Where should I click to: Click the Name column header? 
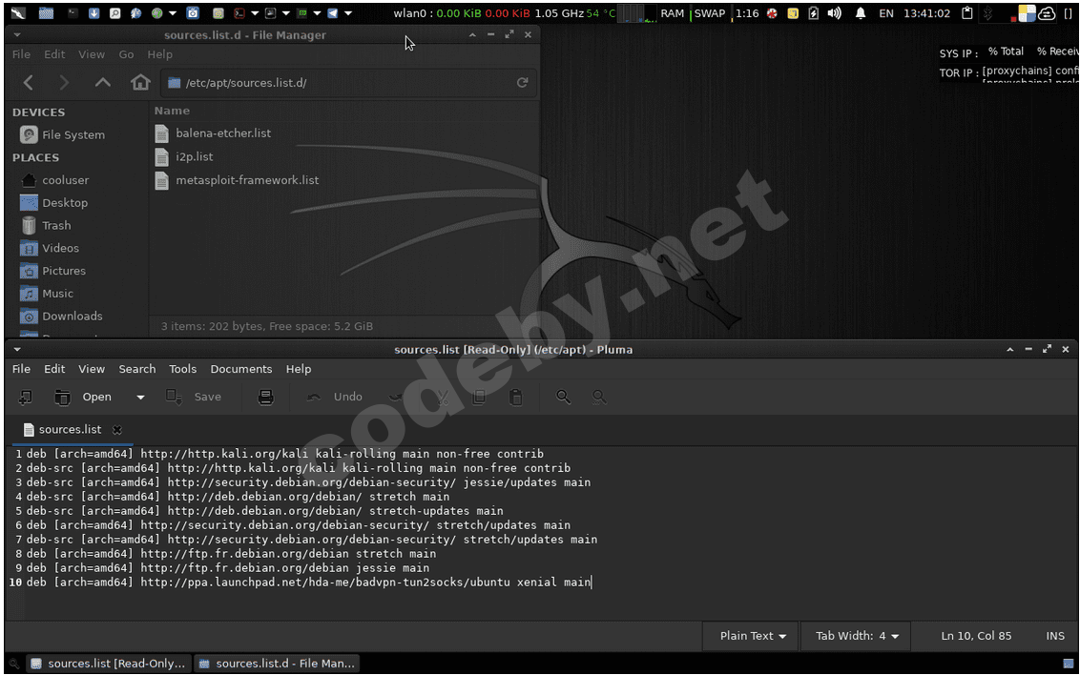coord(172,111)
